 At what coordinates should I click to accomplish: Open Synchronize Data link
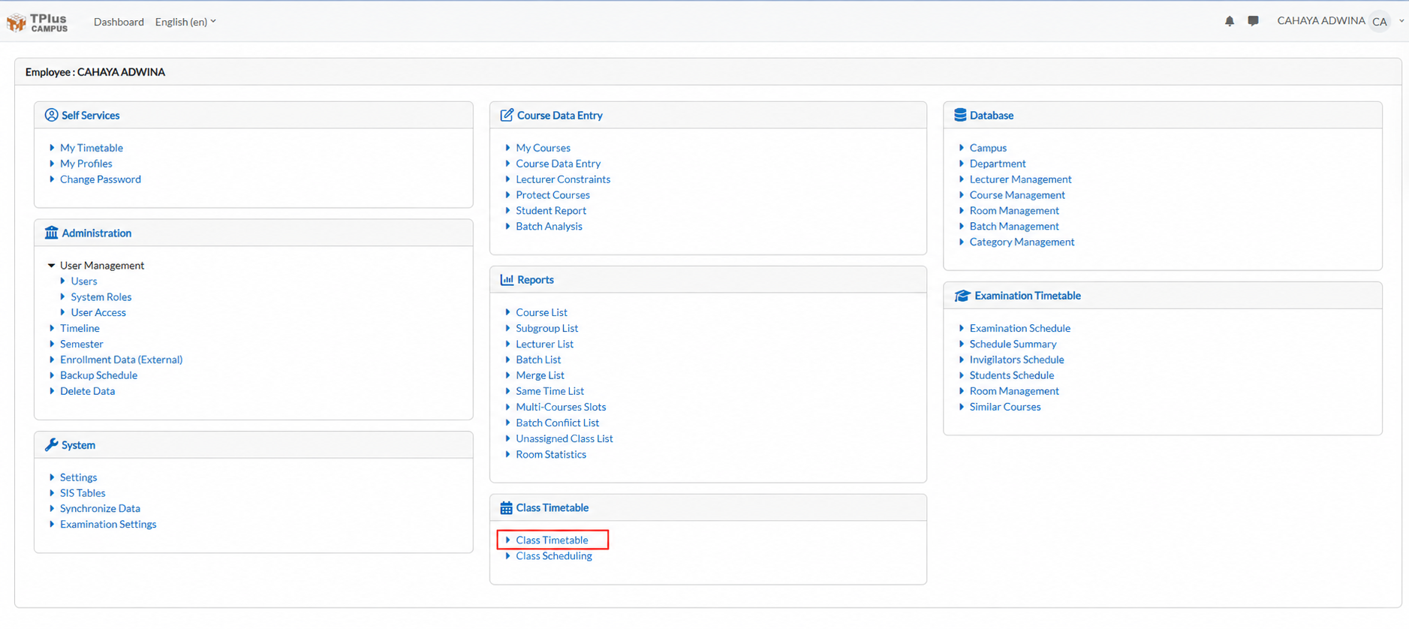tap(100, 508)
